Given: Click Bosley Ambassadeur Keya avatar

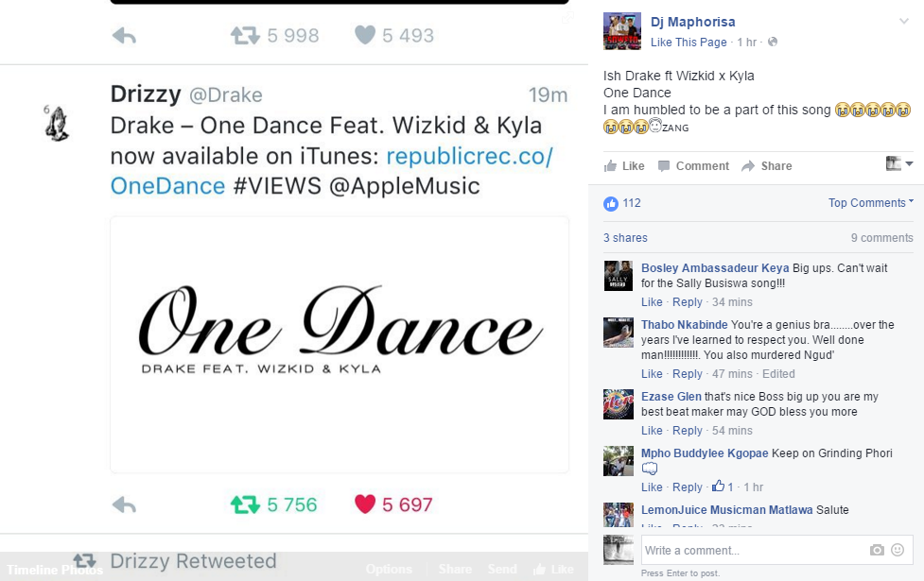Looking at the screenshot, I should coord(619,276).
